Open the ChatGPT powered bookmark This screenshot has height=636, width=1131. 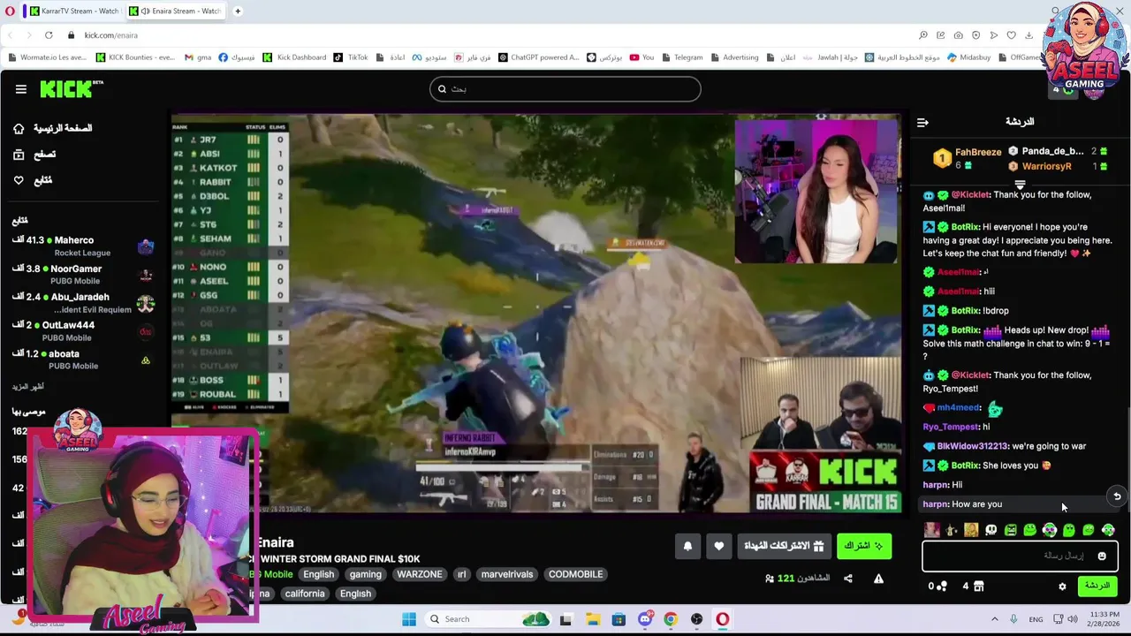538,57
